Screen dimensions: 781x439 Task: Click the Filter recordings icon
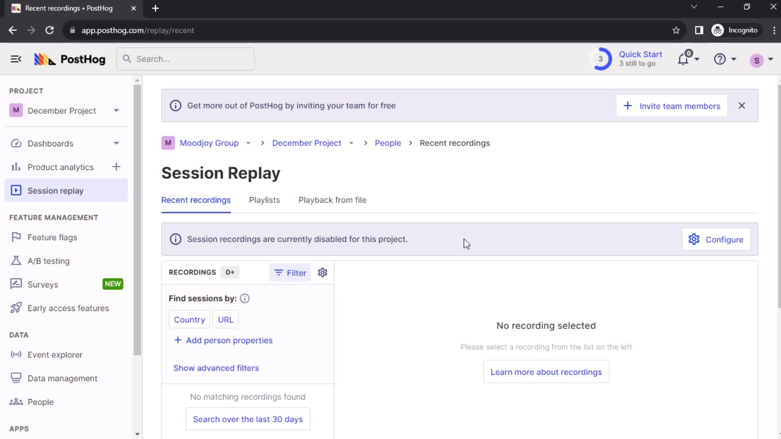pos(290,273)
